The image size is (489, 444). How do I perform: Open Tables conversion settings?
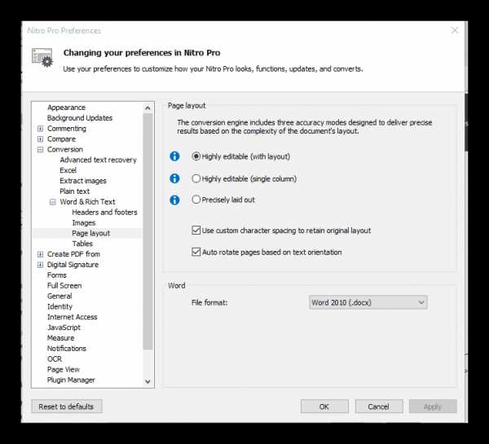(82, 244)
